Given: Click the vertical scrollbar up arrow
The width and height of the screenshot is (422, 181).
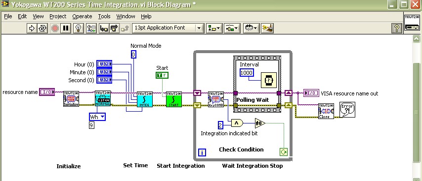Looking at the screenshot, I should click(x=416, y=39).
